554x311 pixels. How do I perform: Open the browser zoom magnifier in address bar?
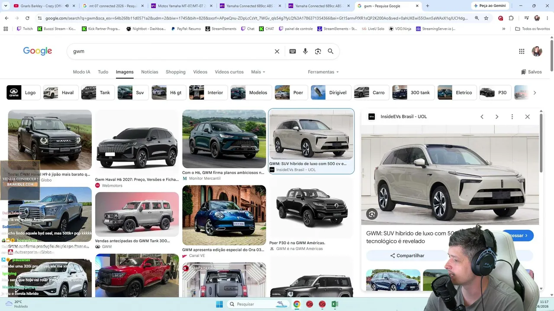(477, 18)
